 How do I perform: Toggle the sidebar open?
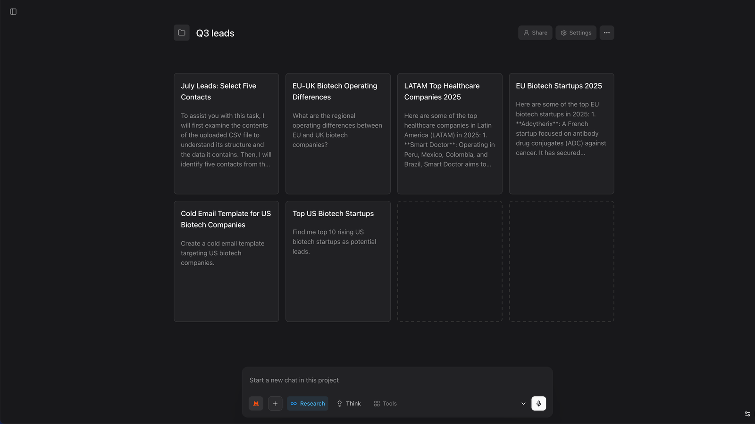13,11
